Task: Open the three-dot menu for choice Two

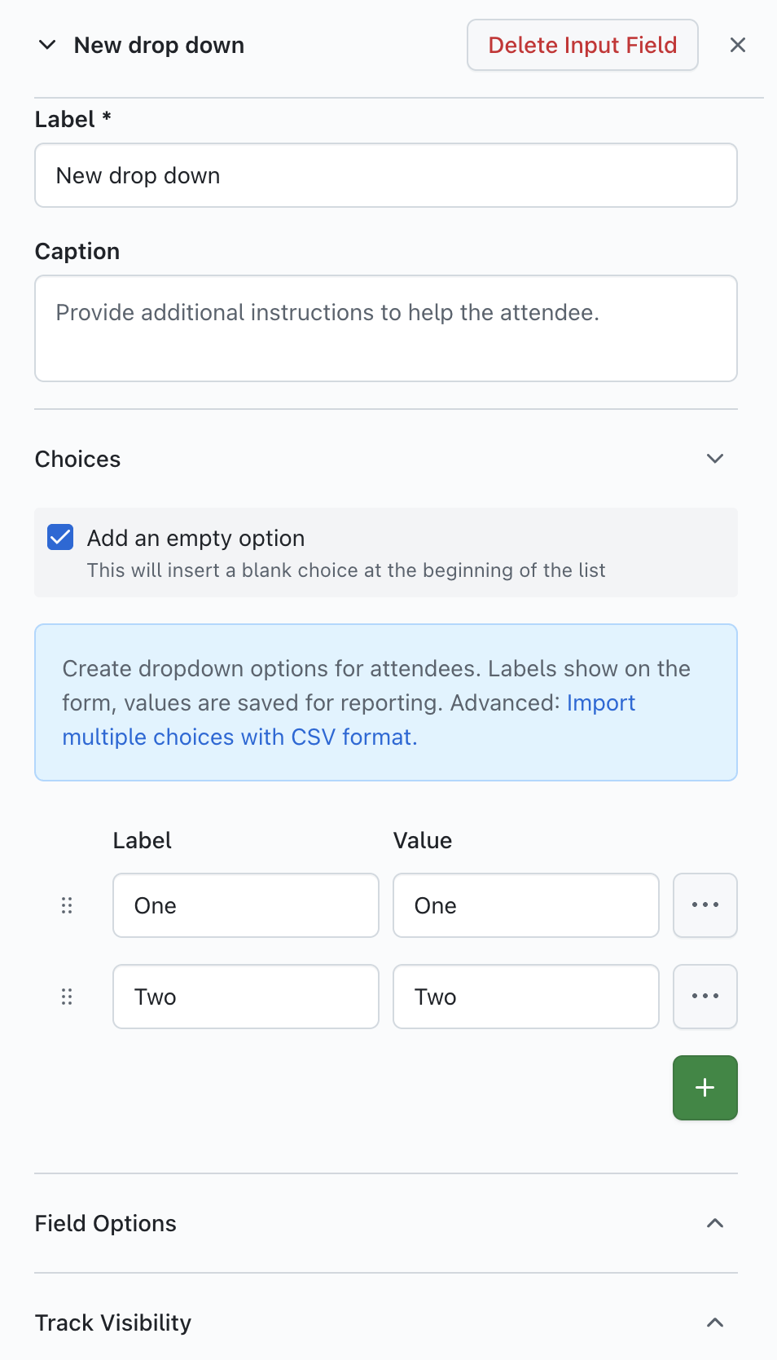Action: (x=705, y=997)
